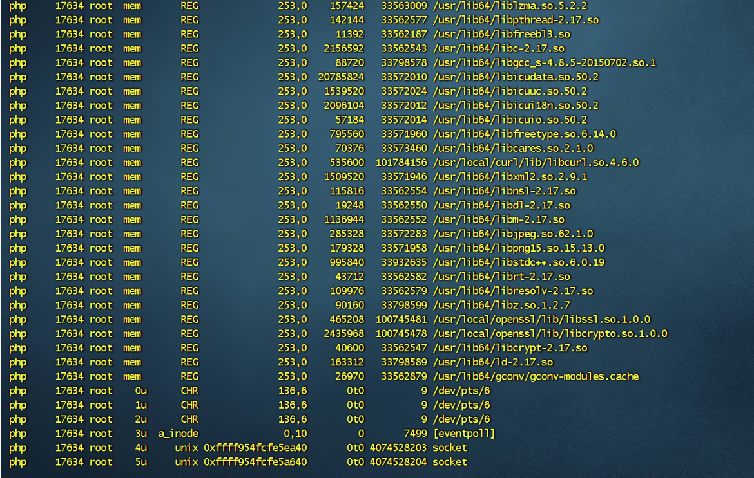Select the libpthread-2.17.so file path

coord(516,20)
